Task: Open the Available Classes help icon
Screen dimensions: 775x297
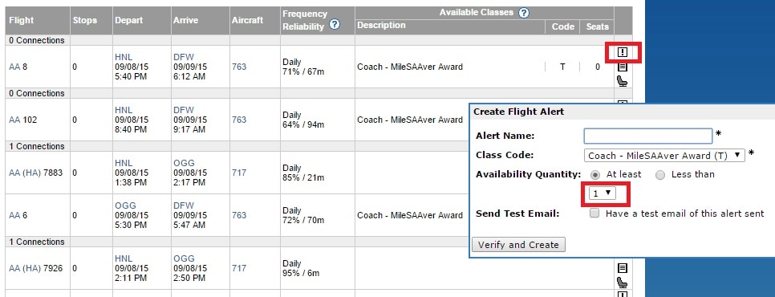Action: [x=524, y=13]
